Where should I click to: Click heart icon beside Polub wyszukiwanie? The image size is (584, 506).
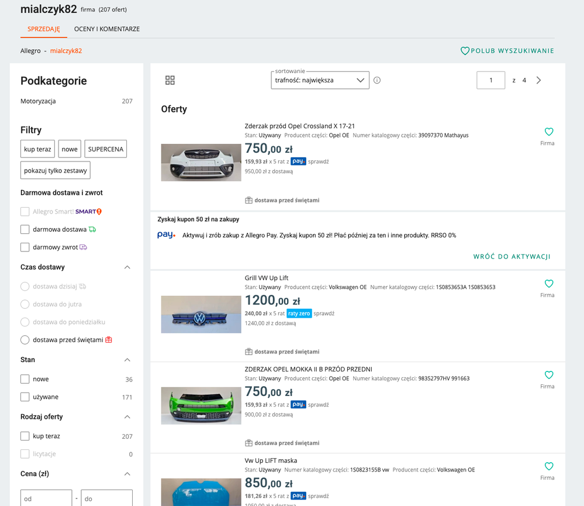(465, 51)
